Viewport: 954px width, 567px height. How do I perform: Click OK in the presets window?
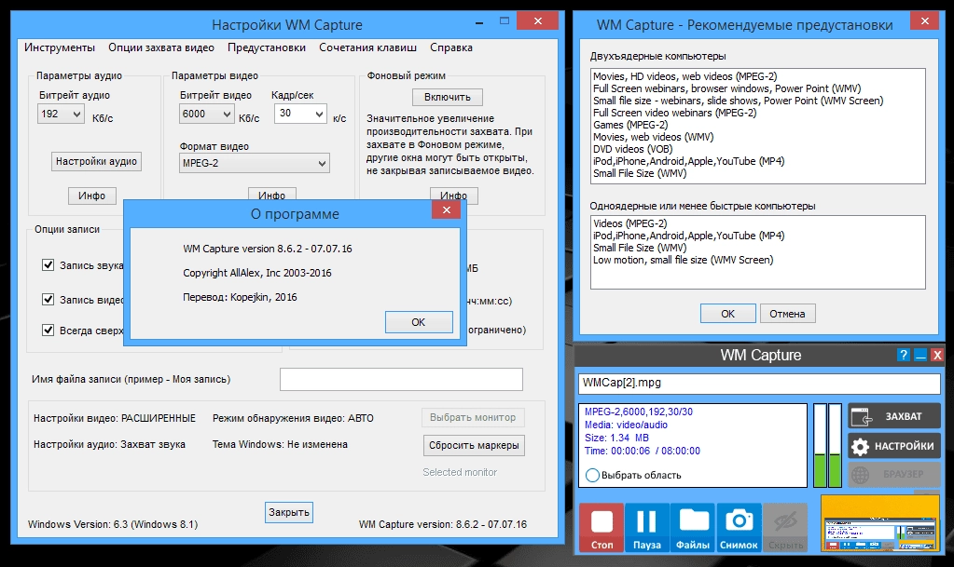727,314
